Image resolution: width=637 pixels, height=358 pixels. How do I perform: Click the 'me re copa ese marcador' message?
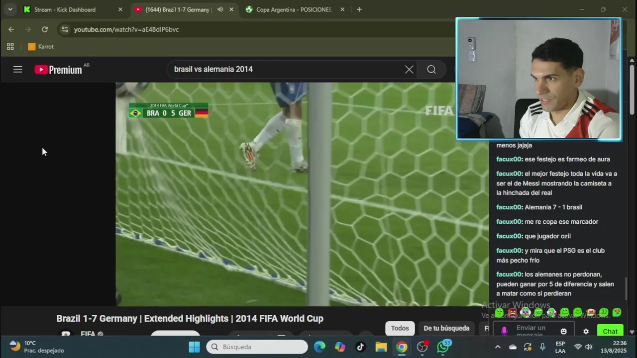tap(561, 222)
